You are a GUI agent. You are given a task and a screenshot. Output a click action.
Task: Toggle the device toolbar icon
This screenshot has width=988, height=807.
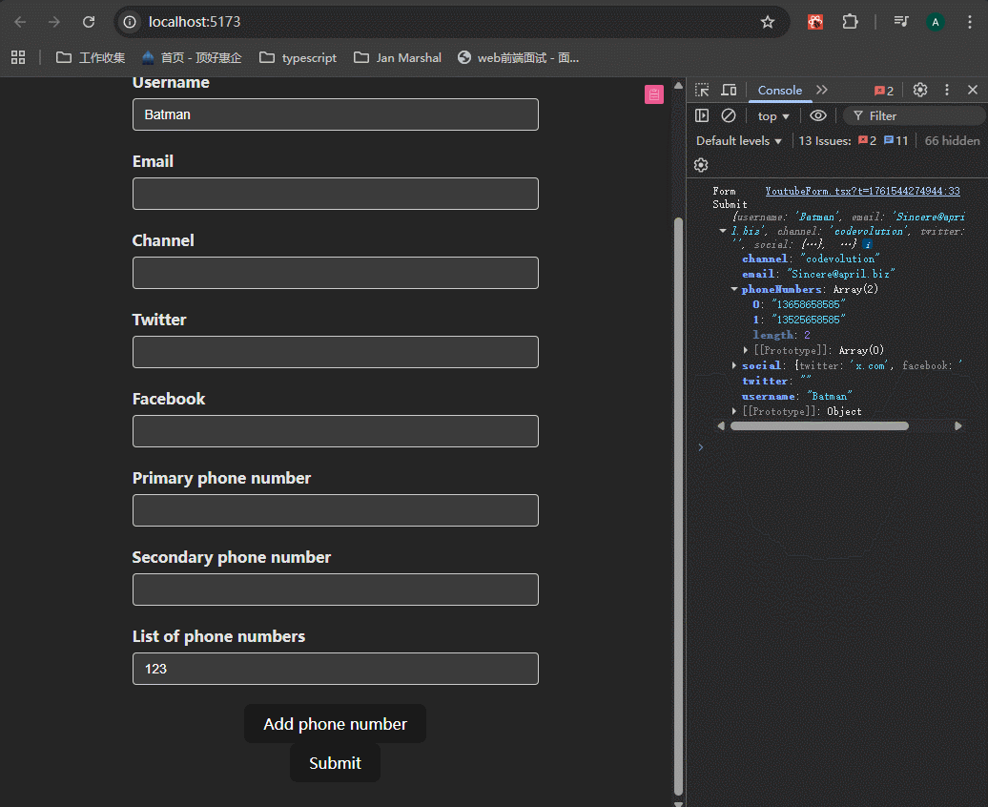tap(729, 90)
